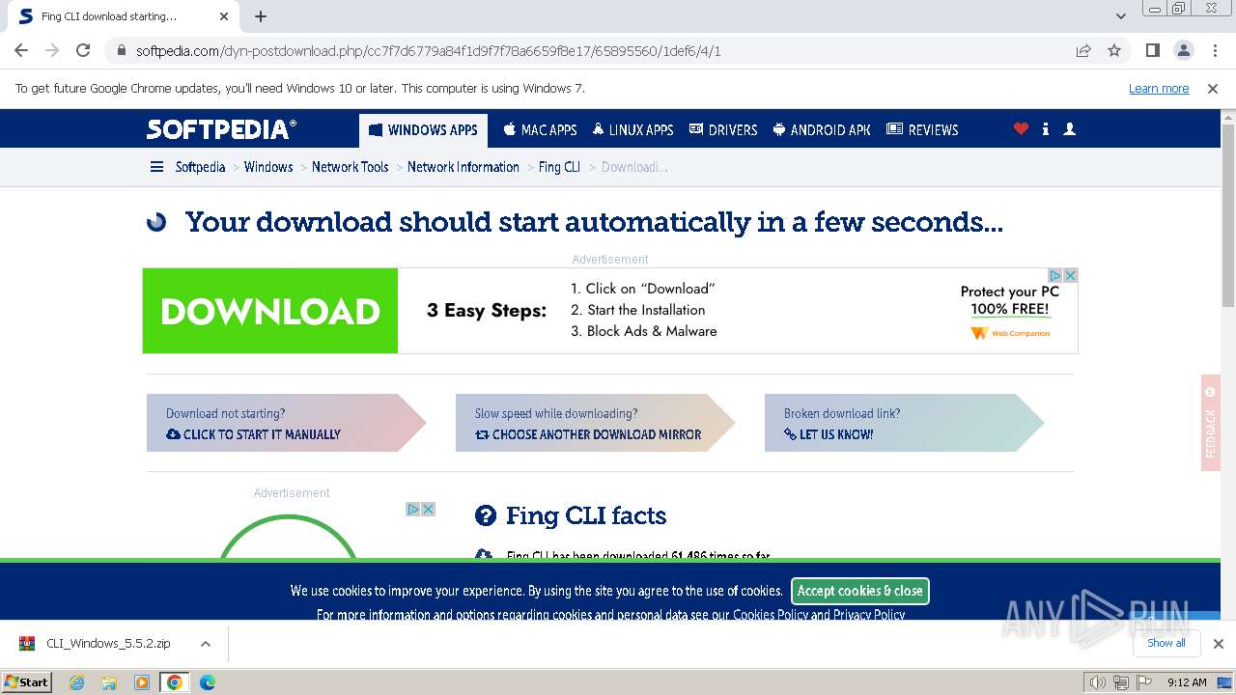Image resolution: width=1236 pixels, height=695 pixels.
Task: Open the side Feedback tab
Action: click(x=1211, y=423)
